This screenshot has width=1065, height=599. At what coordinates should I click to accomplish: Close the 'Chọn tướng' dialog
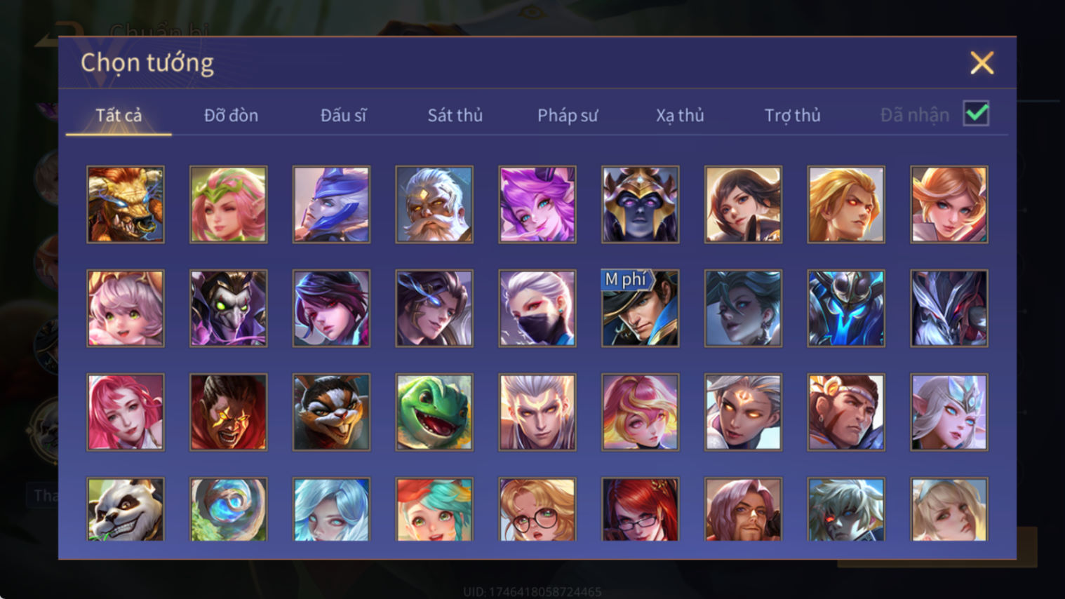coord(982,63)
